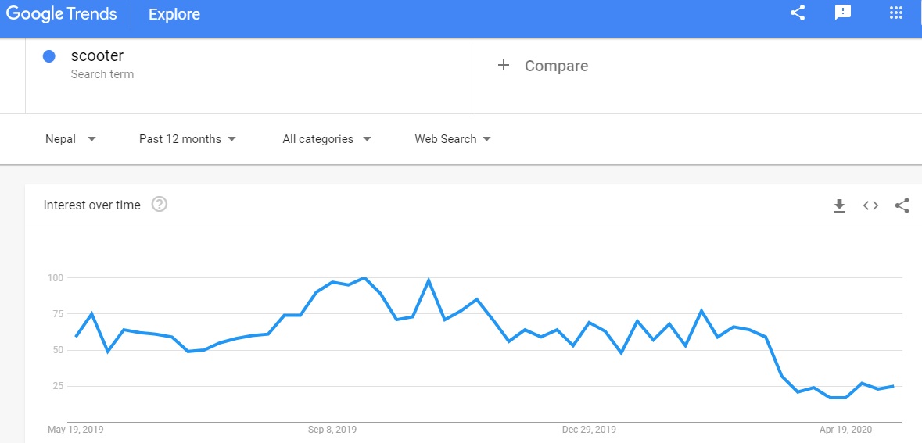The width and height of the screenshot is (922, 443).
Task: Click the blue scooter color dot
Action: coord(49,56)
